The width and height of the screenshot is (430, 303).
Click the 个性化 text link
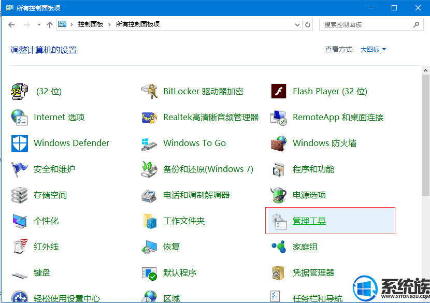tap(46, 221)
